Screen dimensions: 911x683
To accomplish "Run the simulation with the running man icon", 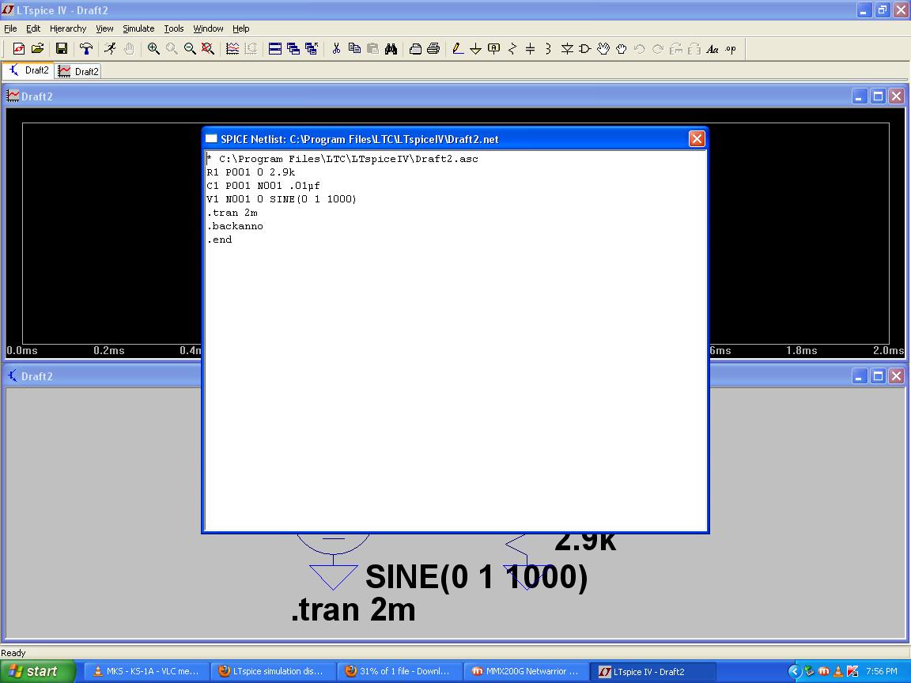I will coord(111,49).
